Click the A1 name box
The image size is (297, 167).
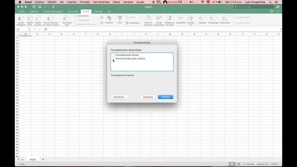click(22, 29)
